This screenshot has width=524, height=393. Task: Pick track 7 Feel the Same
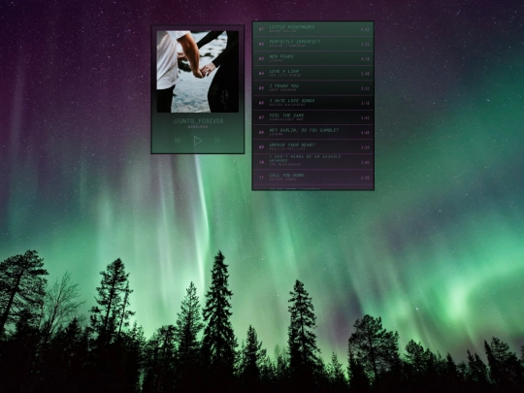click(312, 117)
